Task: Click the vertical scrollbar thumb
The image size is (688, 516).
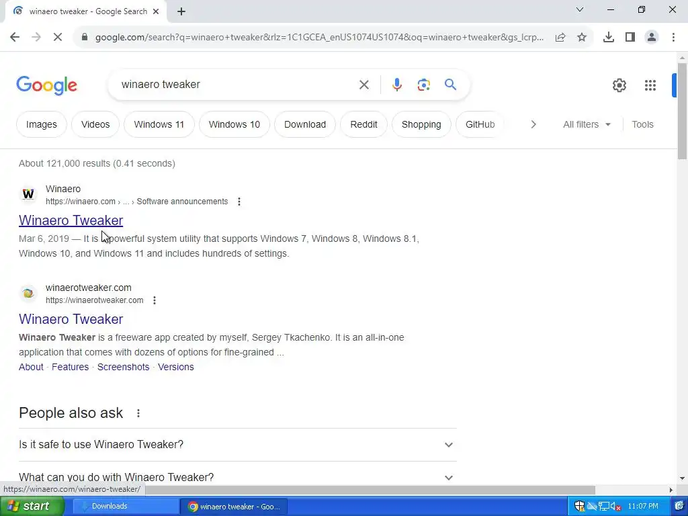Action: click(682, 112)
